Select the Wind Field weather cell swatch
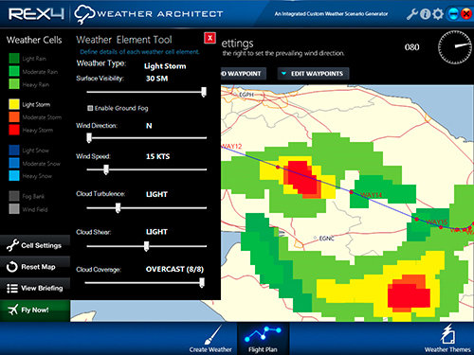Viewport: 474px width, 355px height. click(14, 209)
